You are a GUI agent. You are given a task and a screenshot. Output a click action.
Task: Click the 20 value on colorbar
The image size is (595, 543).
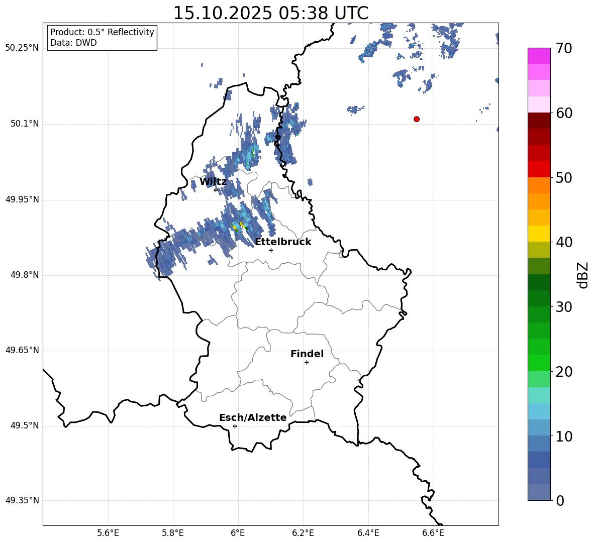coord(564,372)
